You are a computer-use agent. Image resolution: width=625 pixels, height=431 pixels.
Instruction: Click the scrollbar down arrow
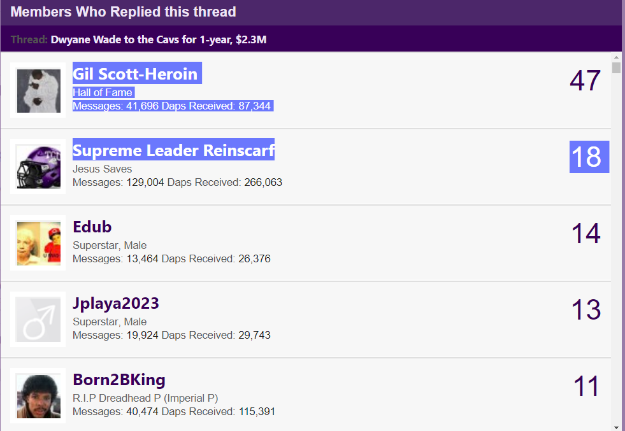coord(616,426)
